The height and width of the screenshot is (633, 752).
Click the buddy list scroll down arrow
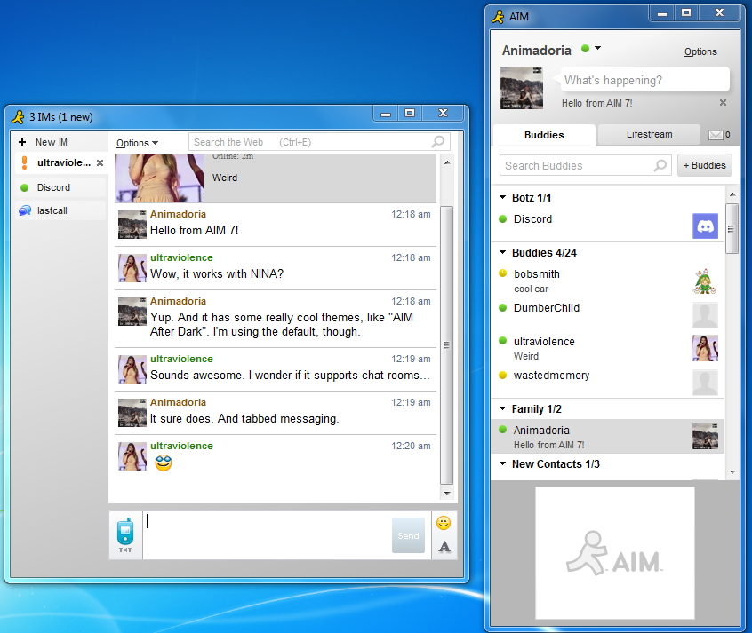tap(732, 472)
